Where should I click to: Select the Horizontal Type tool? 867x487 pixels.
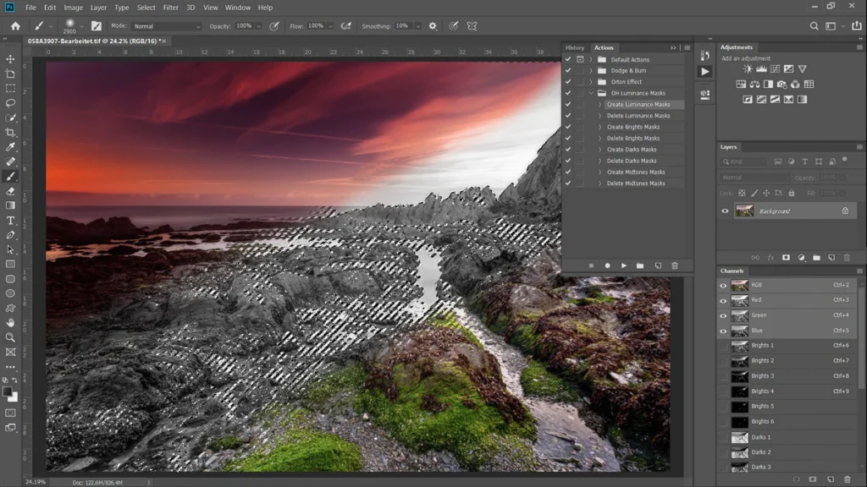[10, 221]
